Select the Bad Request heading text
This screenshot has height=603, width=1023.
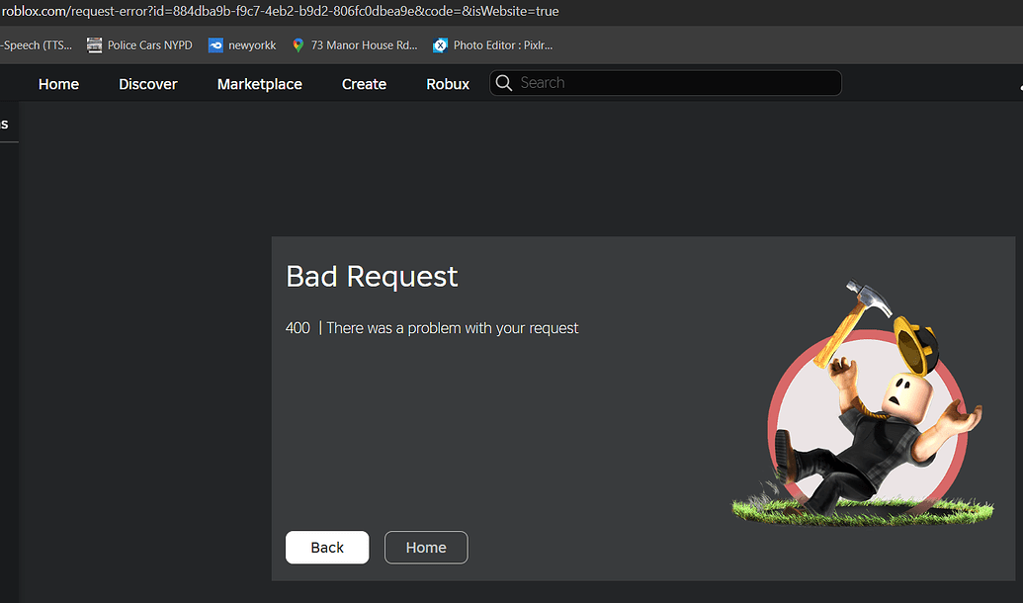coord(372,276)
